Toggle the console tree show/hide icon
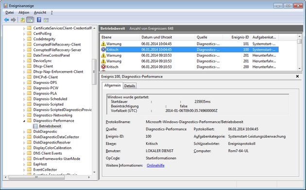The height and width of the screenshot is (190, 306). click(x=30, y=20)
